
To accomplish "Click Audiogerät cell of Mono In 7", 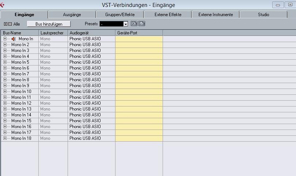I will click(91, 74).
